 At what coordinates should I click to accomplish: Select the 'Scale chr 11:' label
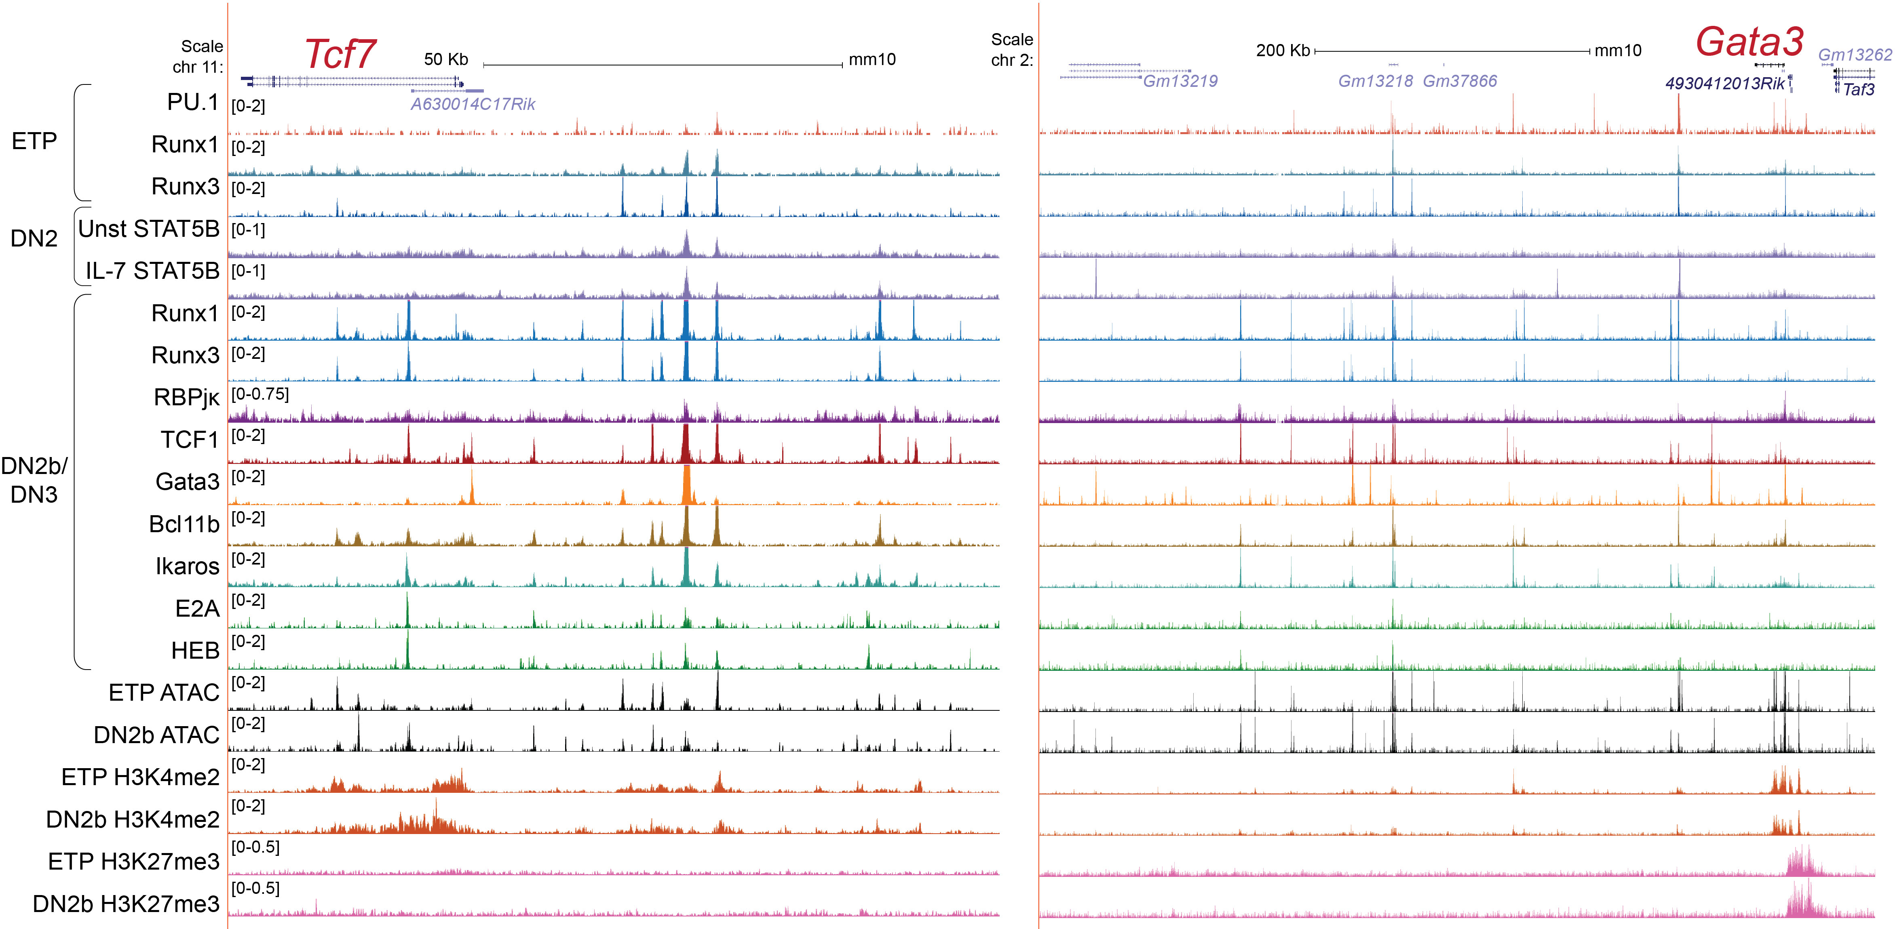click(198, 57)
